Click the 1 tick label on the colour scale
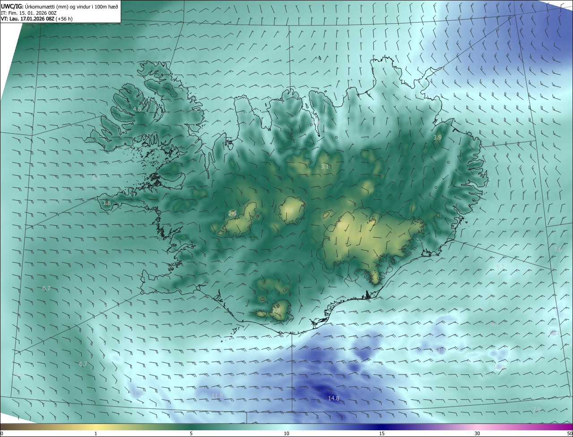The width and height of the screenshot is (573, 437). click(x=96, y=433)
